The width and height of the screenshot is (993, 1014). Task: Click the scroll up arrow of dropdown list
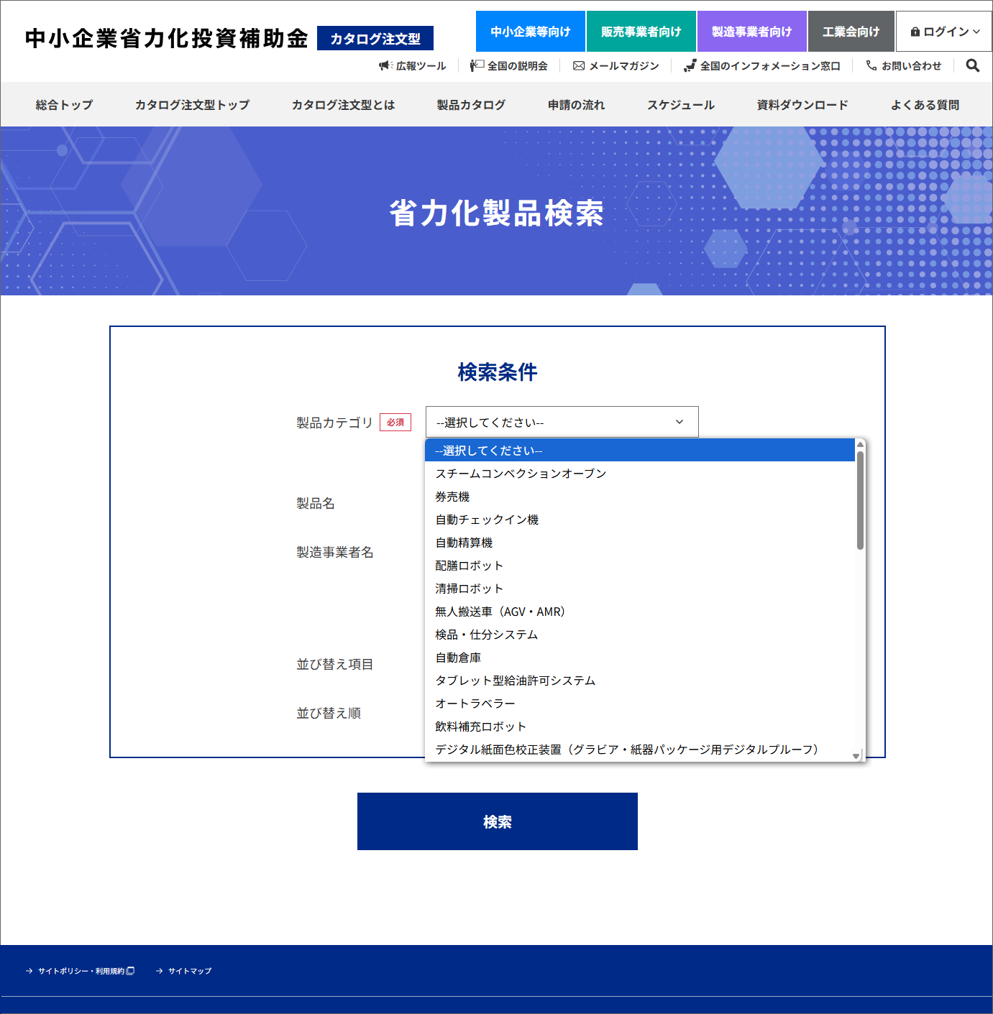(860, 444)
